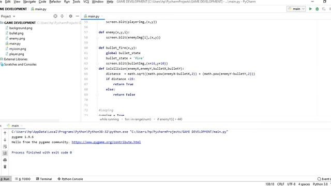Click 'Process finished with exit code 0' text

click(41, 152)
